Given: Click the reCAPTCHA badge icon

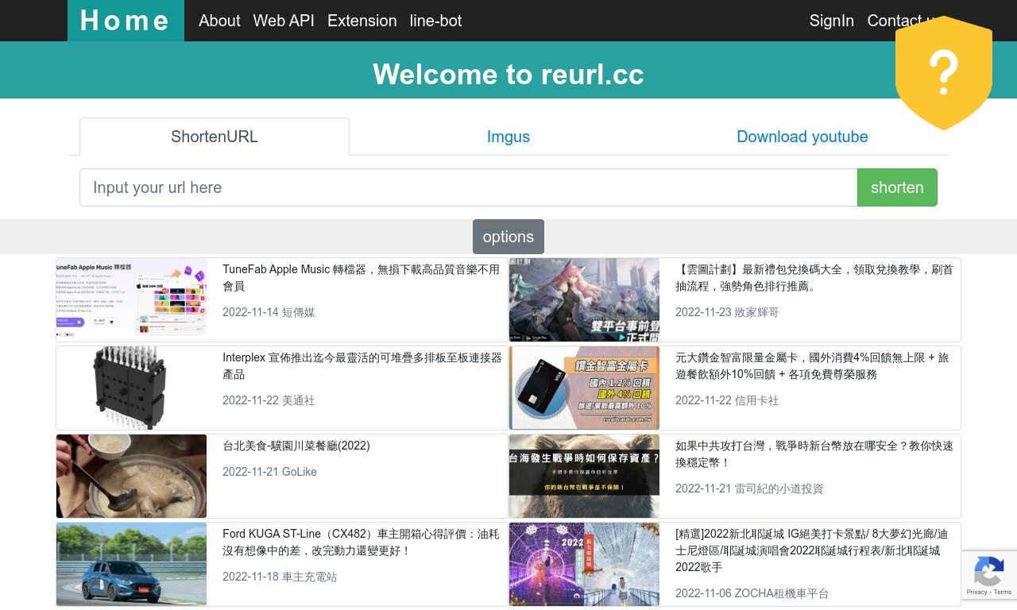Looking at the screenshot, I should [x=988, y=570].
